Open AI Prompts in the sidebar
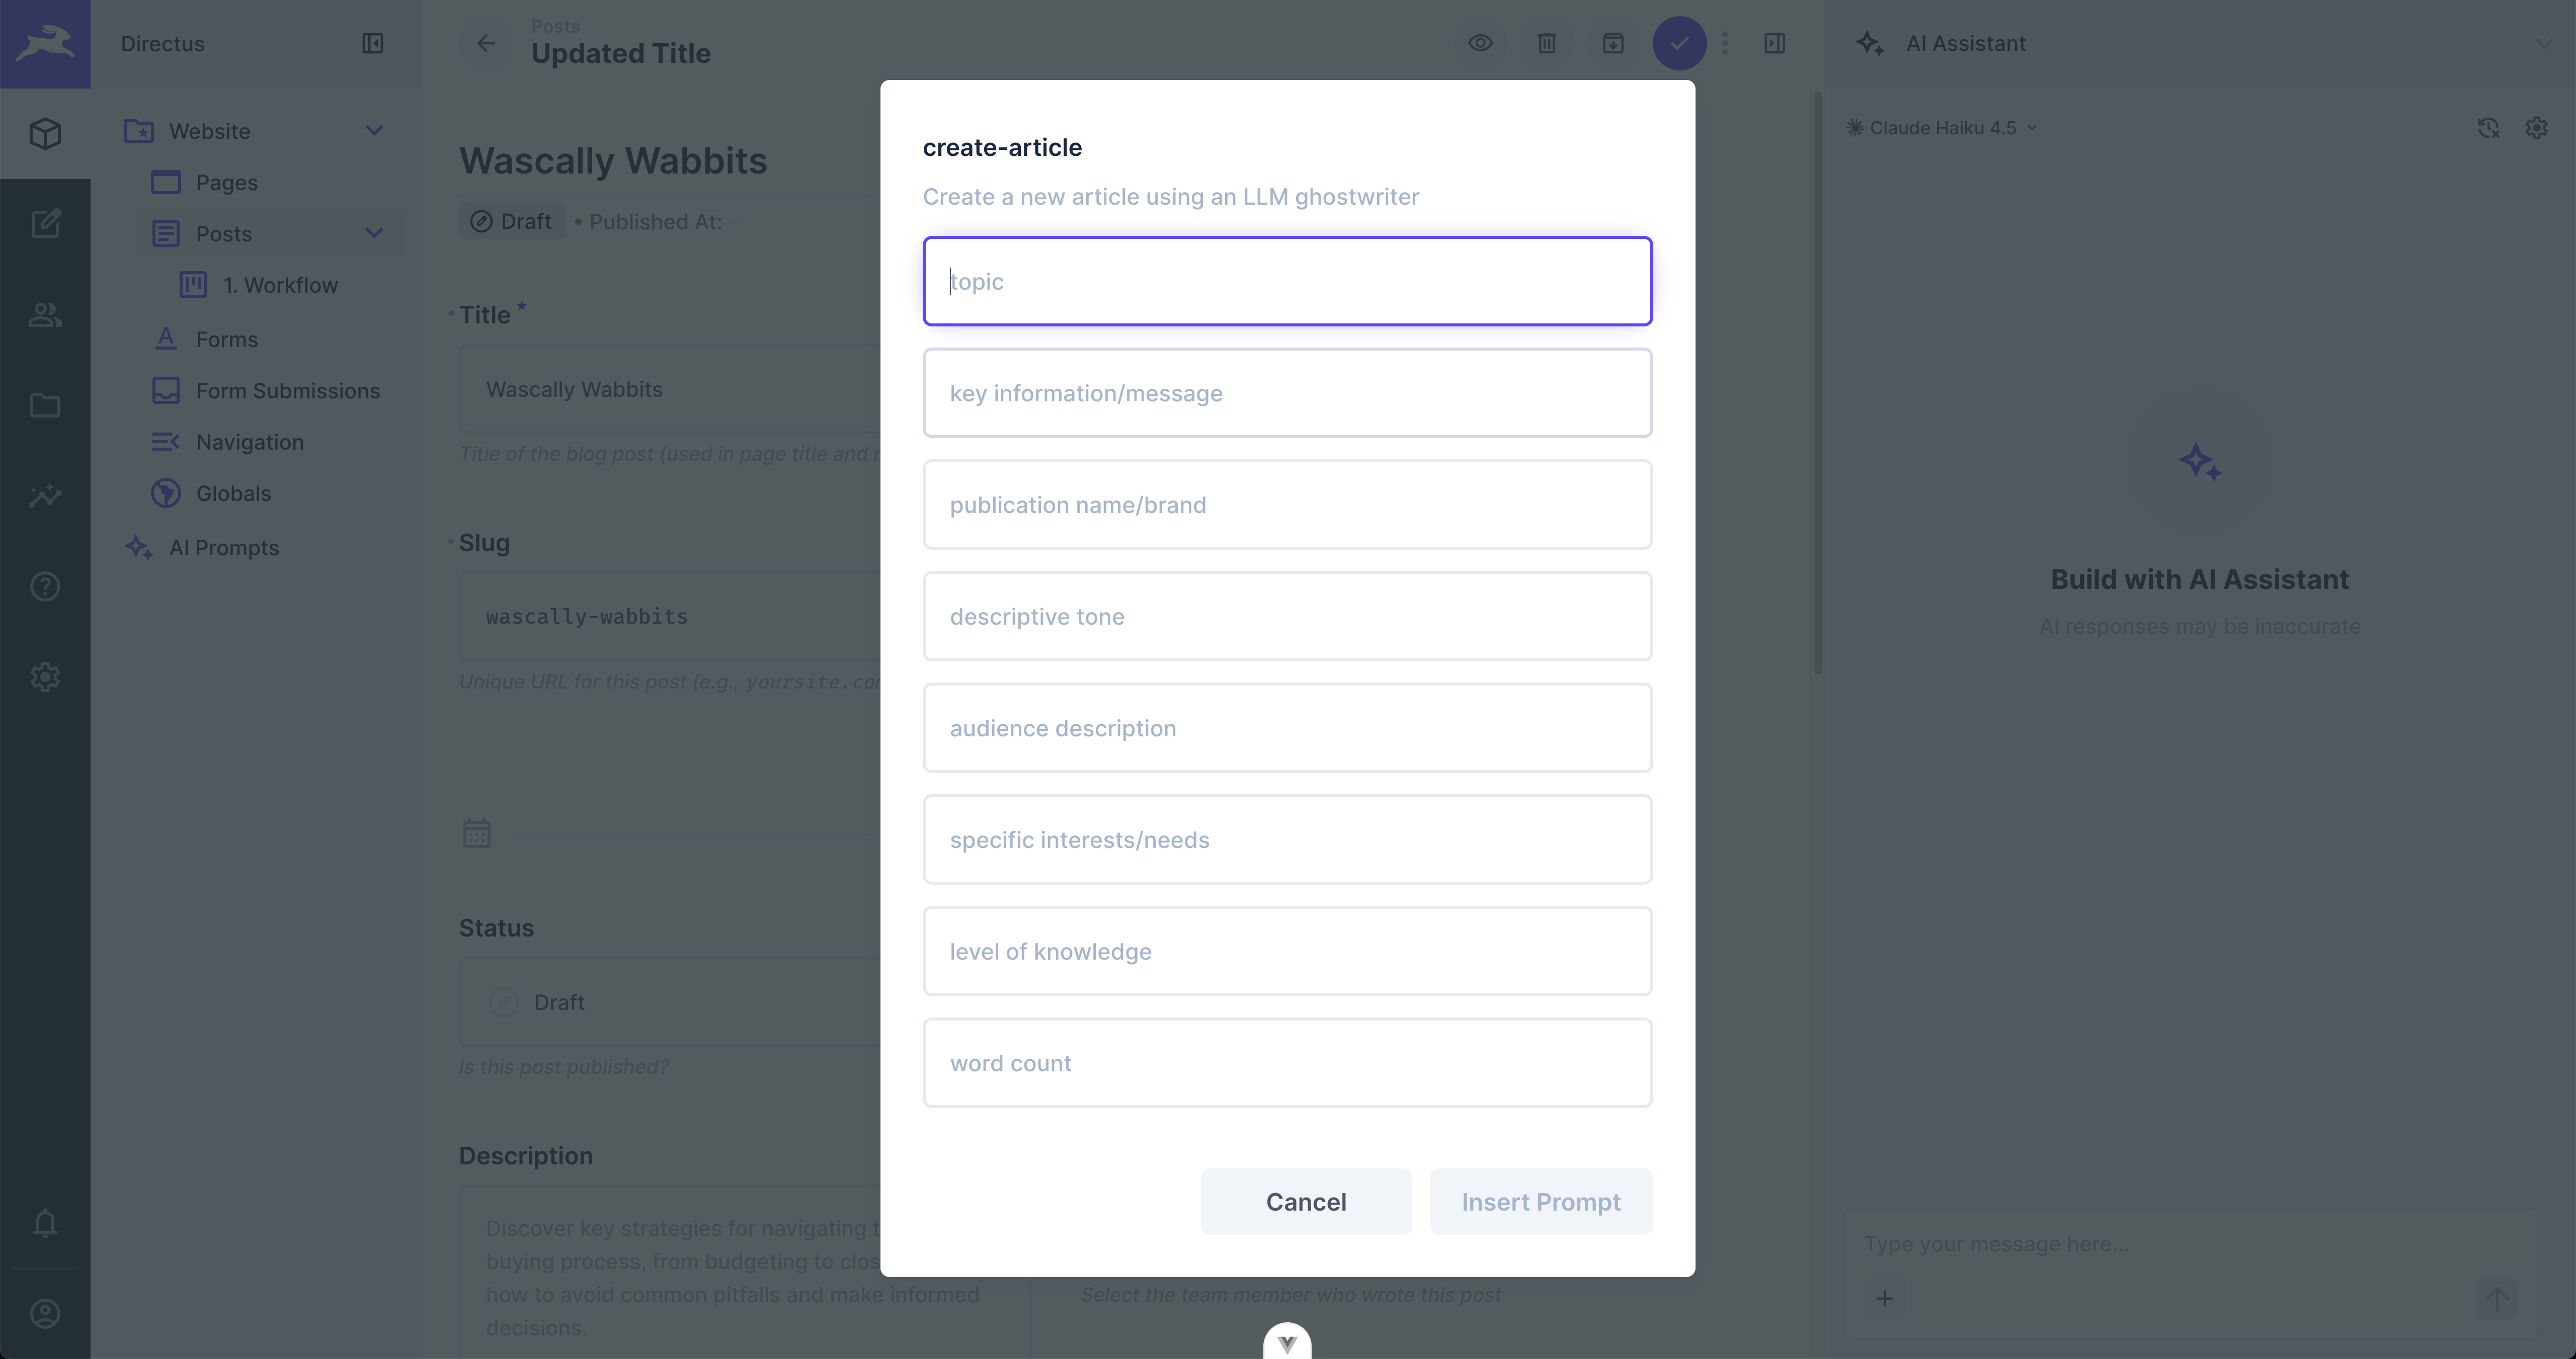The image size is (2576, 1359). 224,547
